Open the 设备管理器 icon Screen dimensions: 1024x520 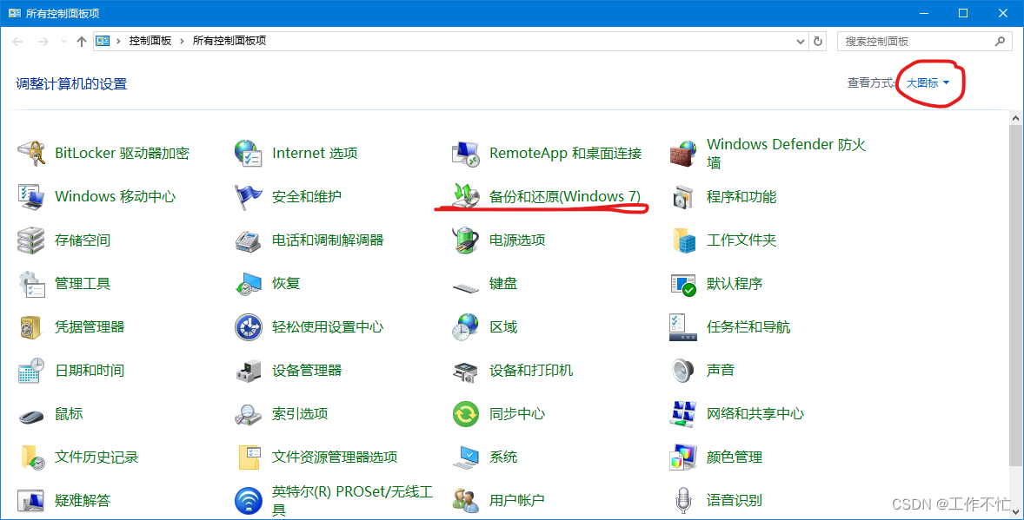[248, 371]
